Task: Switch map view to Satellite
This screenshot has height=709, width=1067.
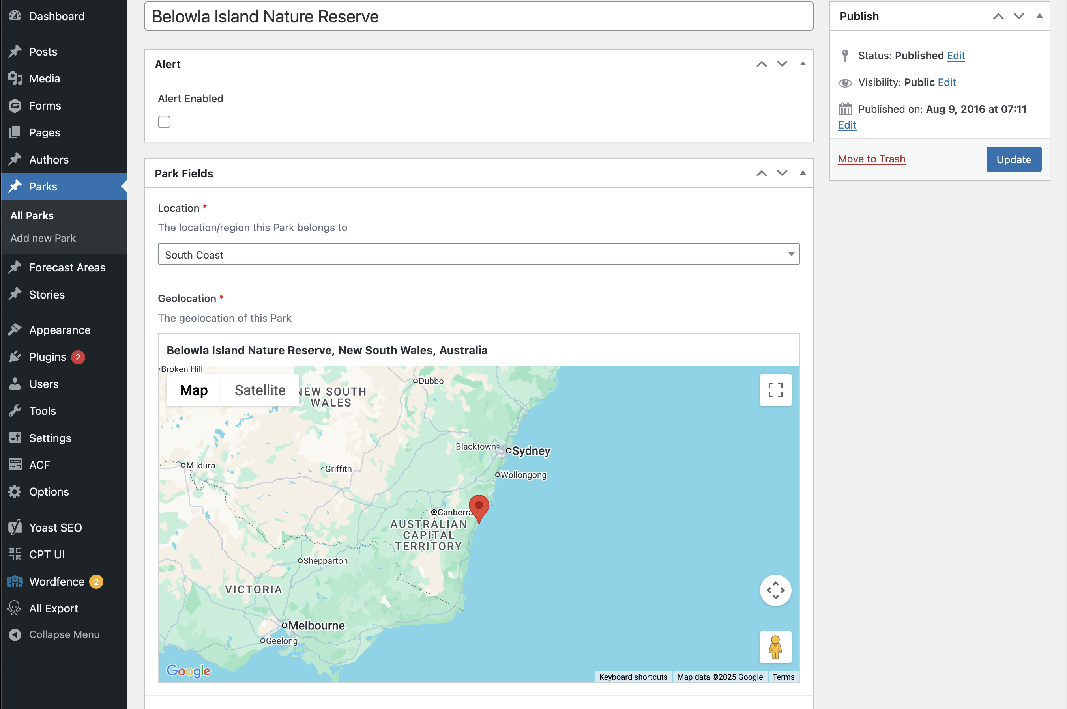Action: click(260, 390)
